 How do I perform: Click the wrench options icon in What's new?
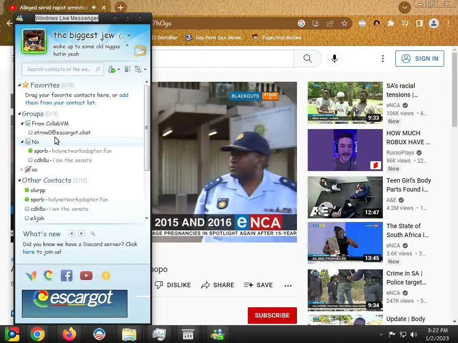click(93, 233)
